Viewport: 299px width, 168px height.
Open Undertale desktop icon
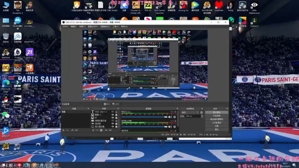point(219,6)
